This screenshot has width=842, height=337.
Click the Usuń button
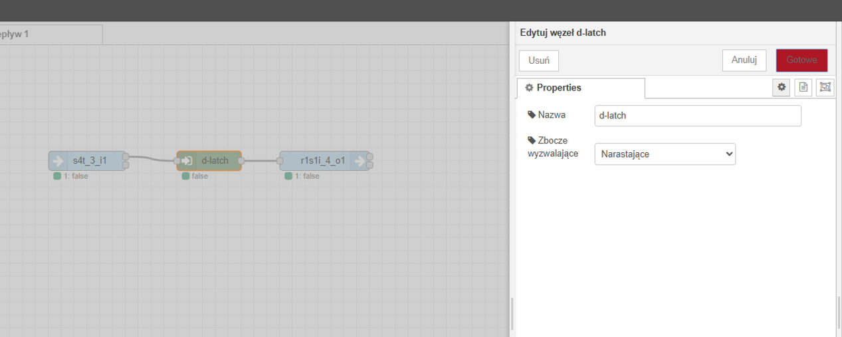539,60
